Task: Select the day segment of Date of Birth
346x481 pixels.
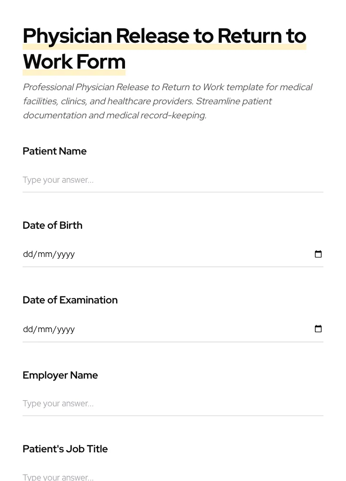Action: tap(27, 254)
